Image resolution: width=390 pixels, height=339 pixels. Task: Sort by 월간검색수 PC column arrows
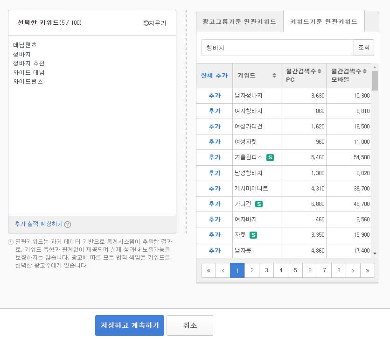click(320, 71)
